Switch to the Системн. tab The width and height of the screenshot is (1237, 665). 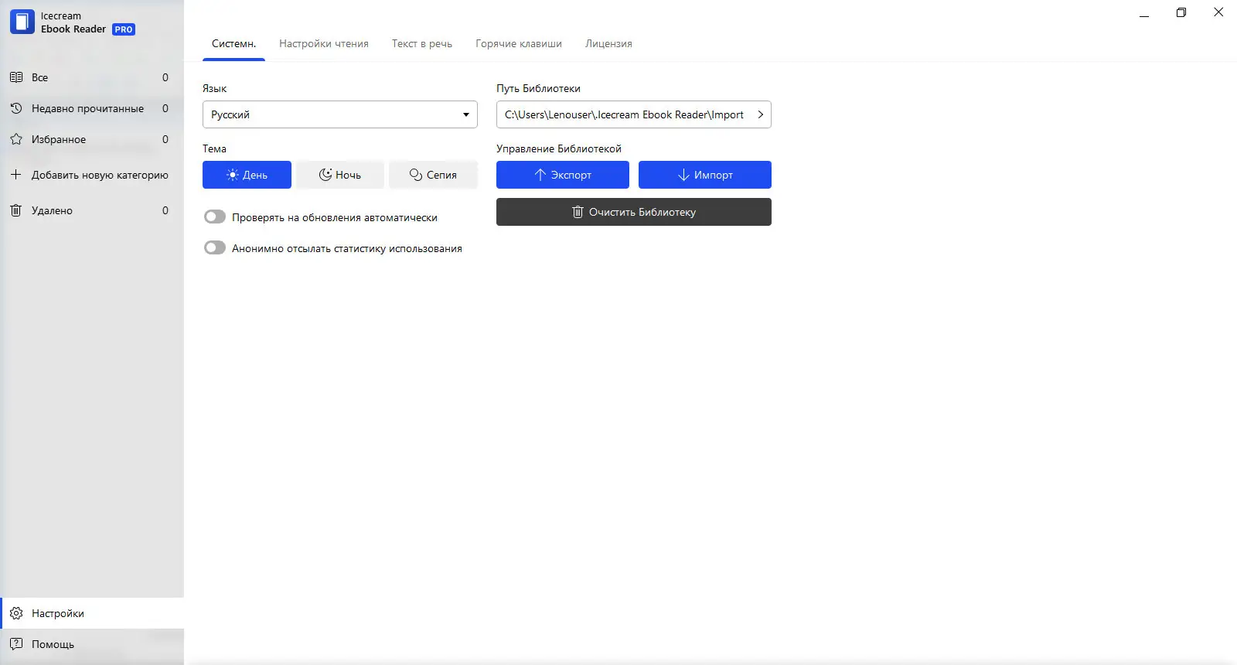point(233,43)
